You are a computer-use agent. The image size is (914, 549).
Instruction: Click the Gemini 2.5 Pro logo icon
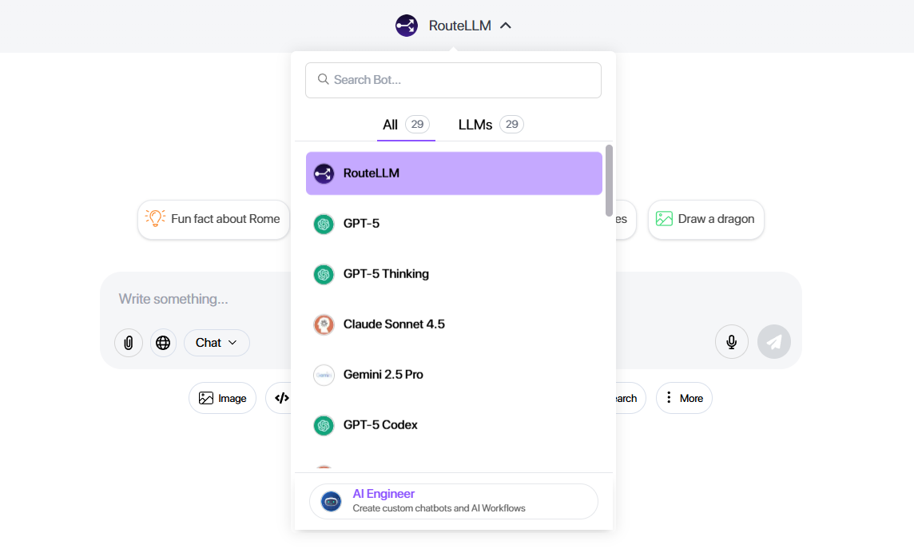pos(324,375)
